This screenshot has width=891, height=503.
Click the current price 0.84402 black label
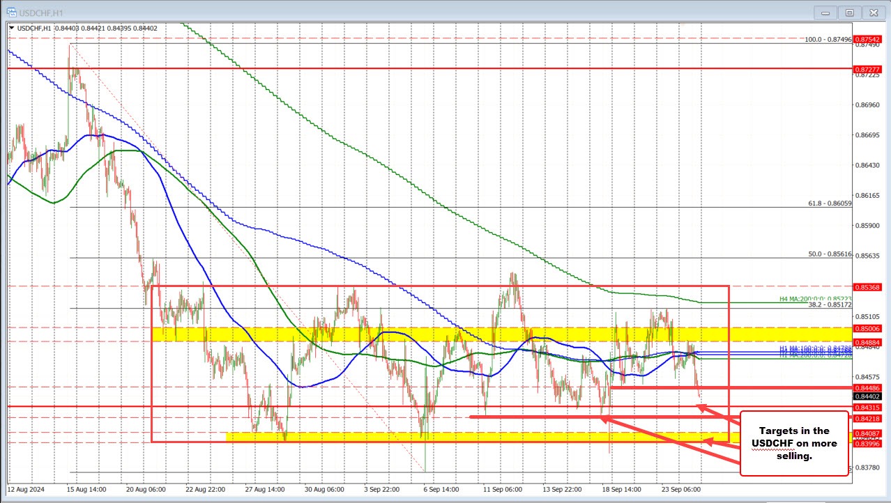coord(869,397)
